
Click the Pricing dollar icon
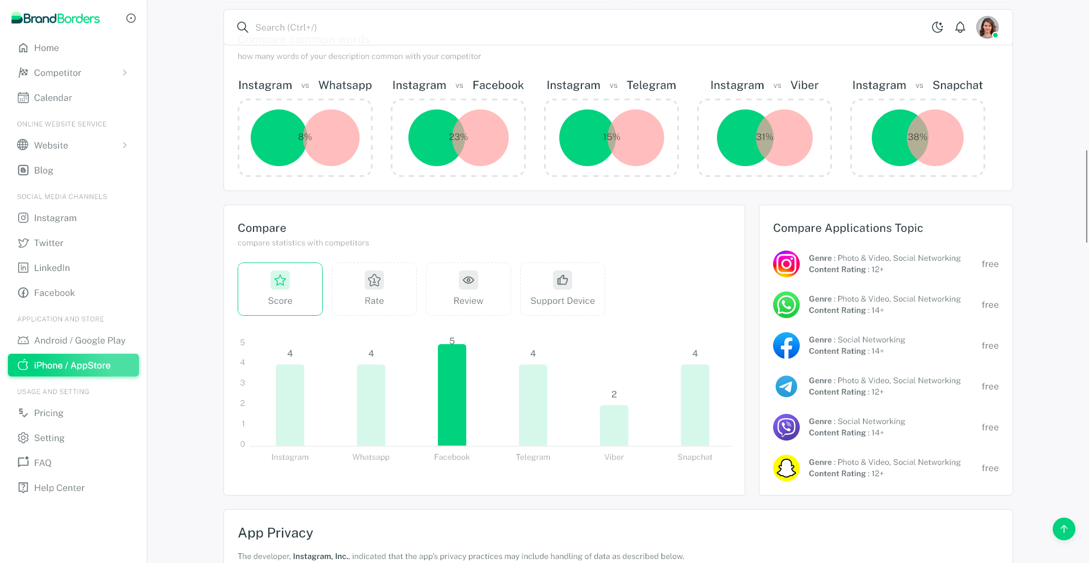click(23, 413)
